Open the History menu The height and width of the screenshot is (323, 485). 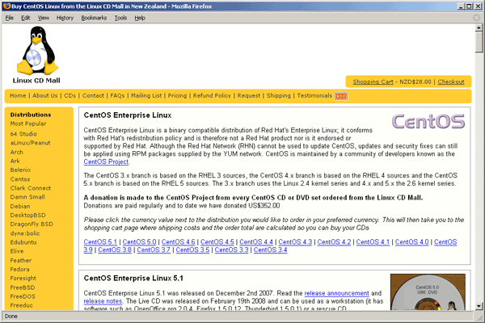click(65, 18)
